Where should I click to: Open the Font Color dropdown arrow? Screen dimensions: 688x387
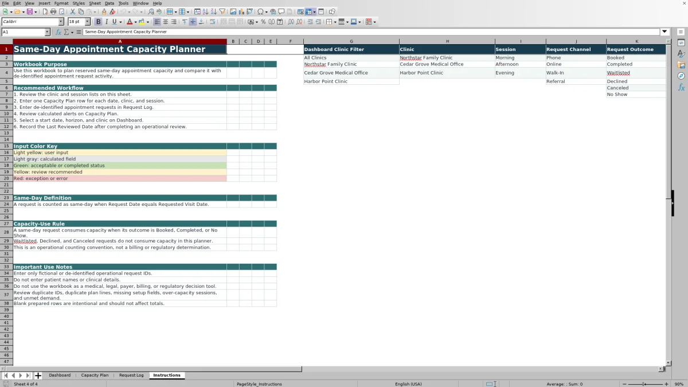point(135,22)
